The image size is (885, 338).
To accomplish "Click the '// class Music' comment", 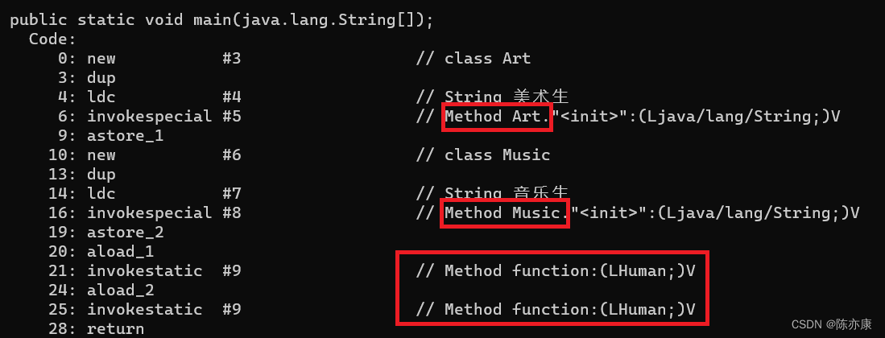I will pos(483,155).
